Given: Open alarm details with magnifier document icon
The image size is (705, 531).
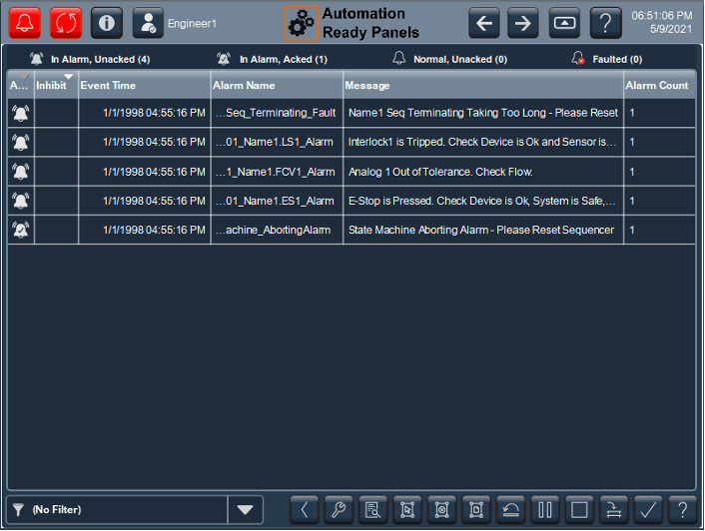Looking at the screenshot, I should point(373,510).
